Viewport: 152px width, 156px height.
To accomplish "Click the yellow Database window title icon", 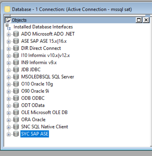I will point(7,9).
